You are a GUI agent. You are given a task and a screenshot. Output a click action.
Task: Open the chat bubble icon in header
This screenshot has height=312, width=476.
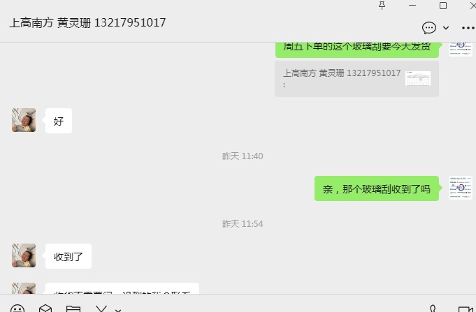pyautogui.click(x=429, y=28)
